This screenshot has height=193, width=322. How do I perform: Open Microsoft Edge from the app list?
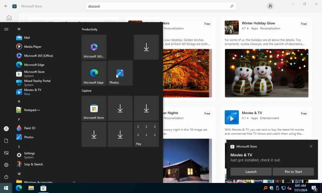click(45, 65)
